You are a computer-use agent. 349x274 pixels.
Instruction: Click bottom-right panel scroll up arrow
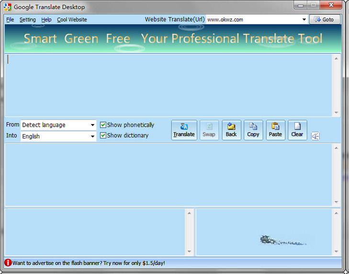336,213
